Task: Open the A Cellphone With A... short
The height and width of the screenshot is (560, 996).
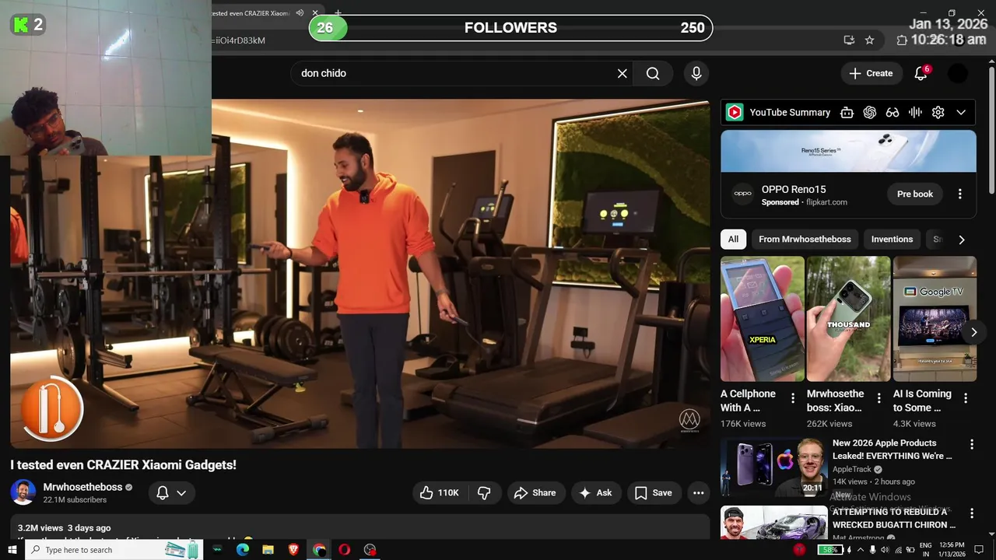Action: (x=763, y=319)
